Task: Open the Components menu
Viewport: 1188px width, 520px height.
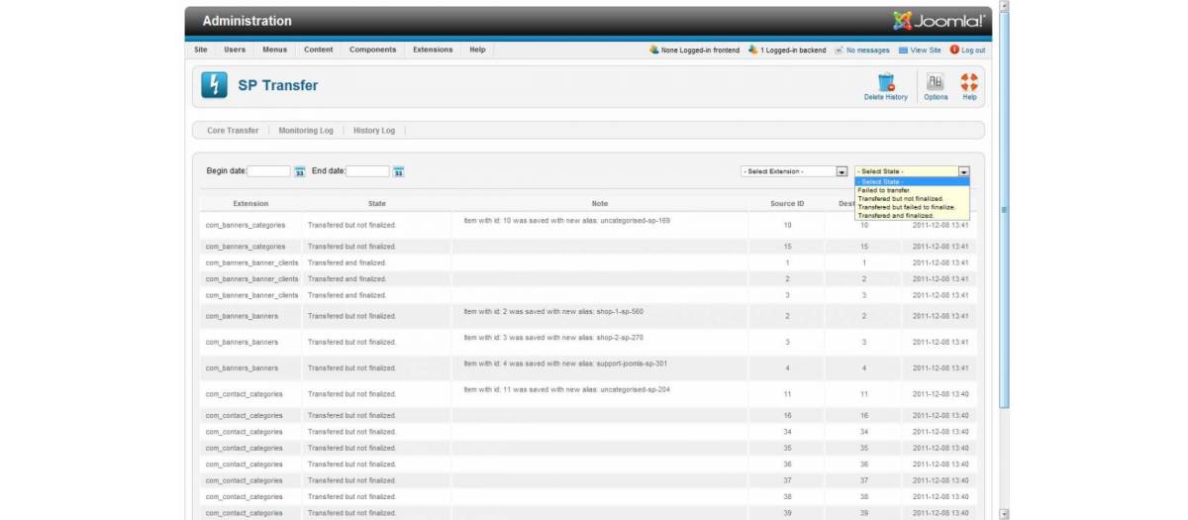Action: click(x=372, y=50)
